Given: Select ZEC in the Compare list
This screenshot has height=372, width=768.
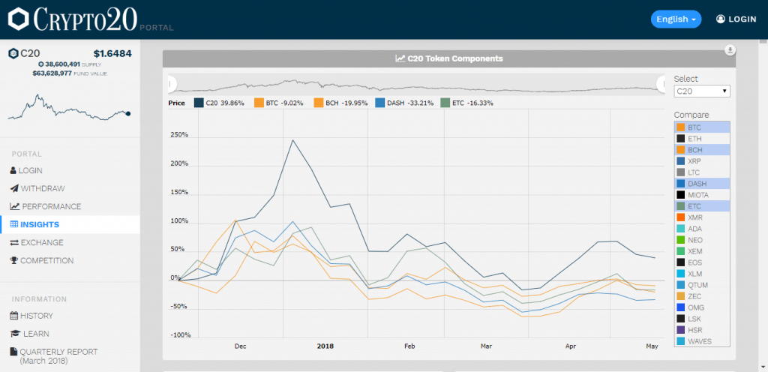Looking at the screenshot, I should (702, 296).
